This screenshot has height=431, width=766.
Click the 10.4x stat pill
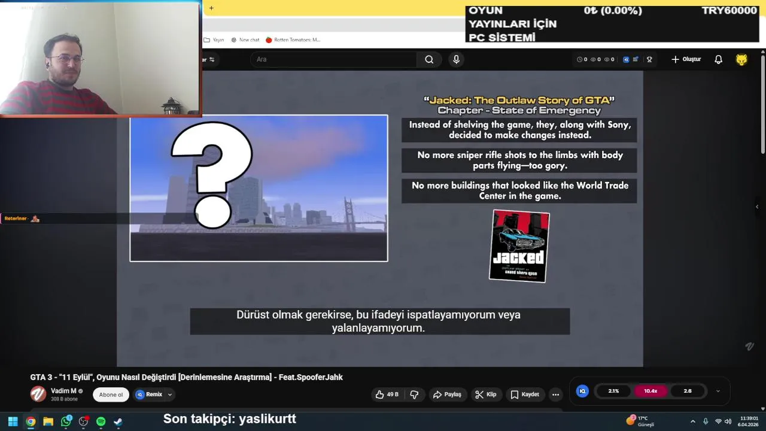[651, 391]
